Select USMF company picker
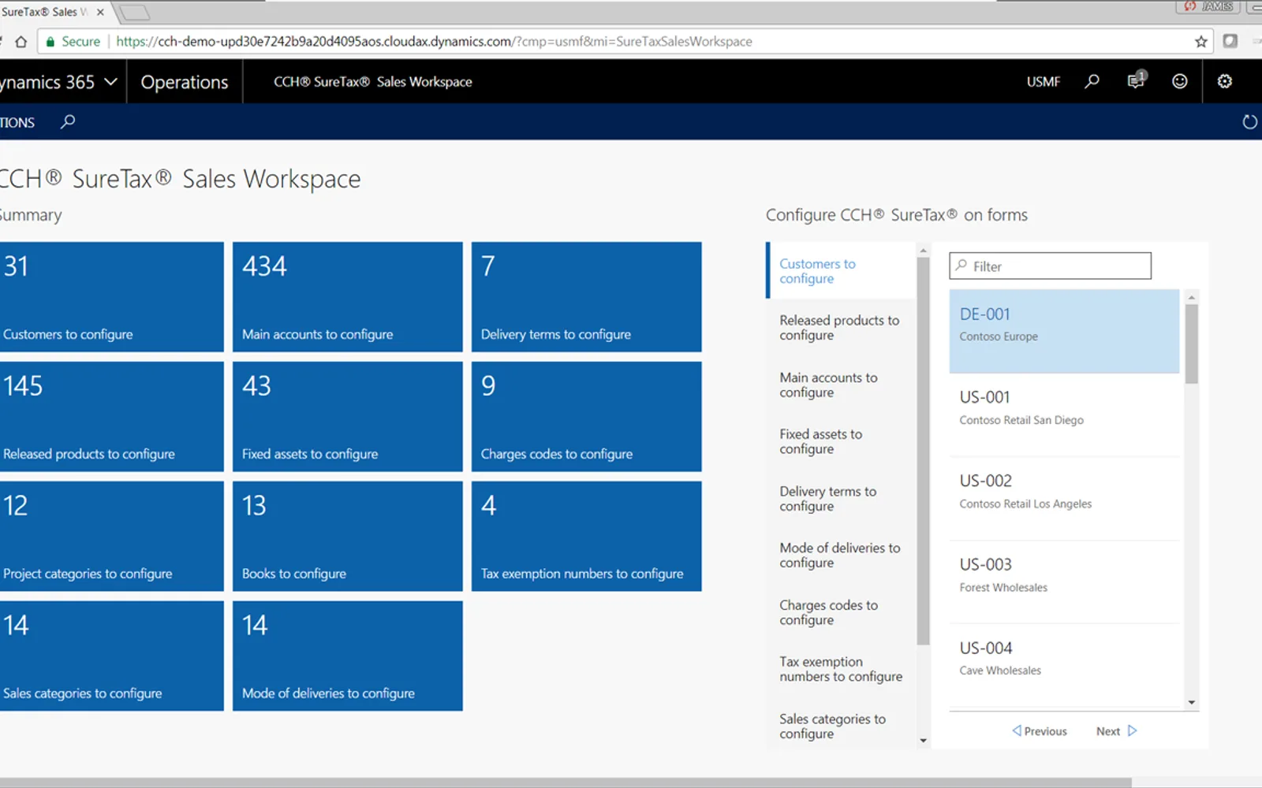 (1044, 81)
